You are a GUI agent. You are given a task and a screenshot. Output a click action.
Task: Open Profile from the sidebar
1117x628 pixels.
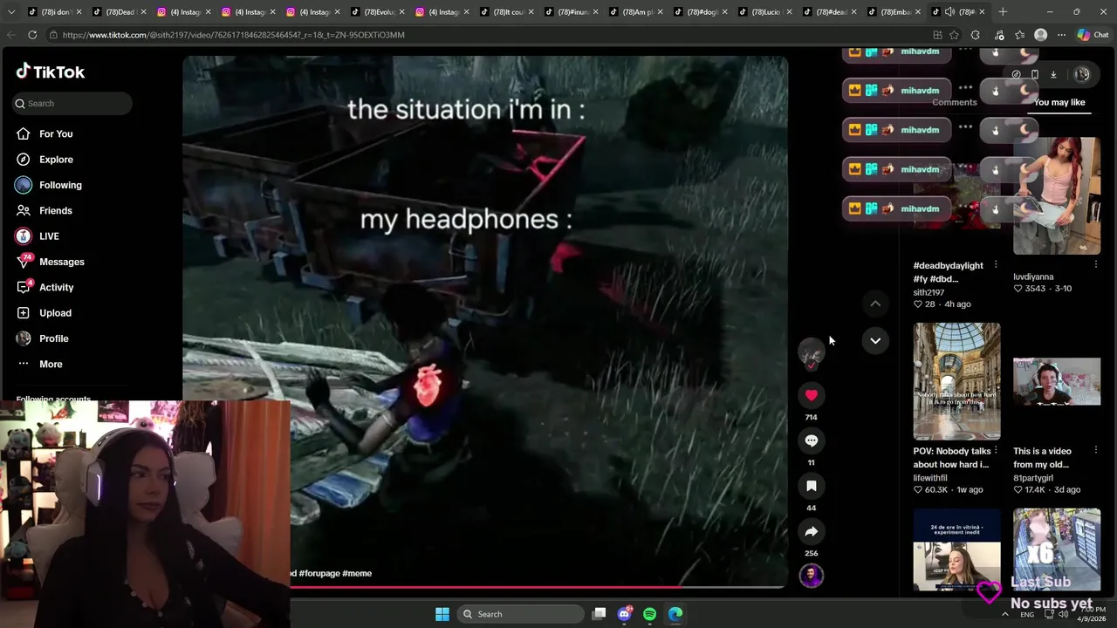tap(42, 338)
